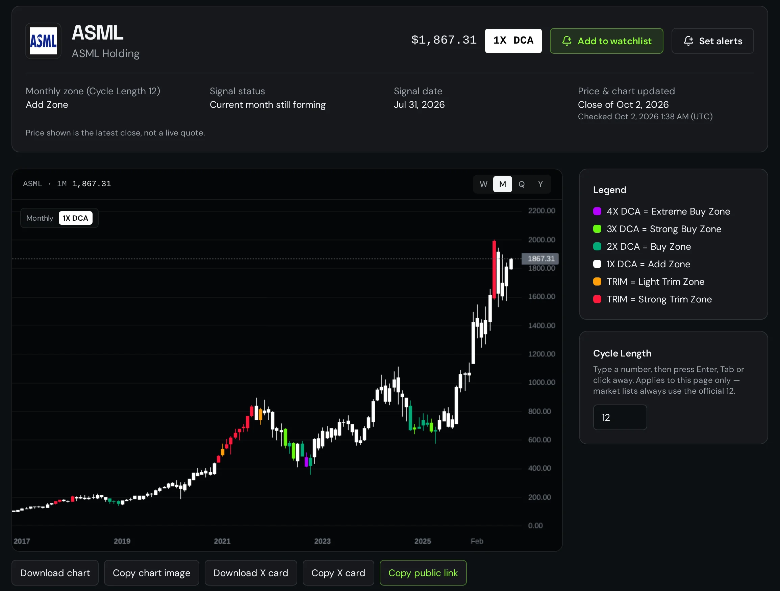This screenshot has width=780, height=591.
Task: Click the red Strong Trim Zone swatch
Action: 597,299
